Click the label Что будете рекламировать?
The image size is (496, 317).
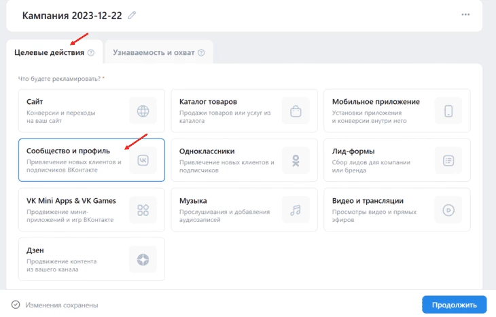click(x=59, y=79)
